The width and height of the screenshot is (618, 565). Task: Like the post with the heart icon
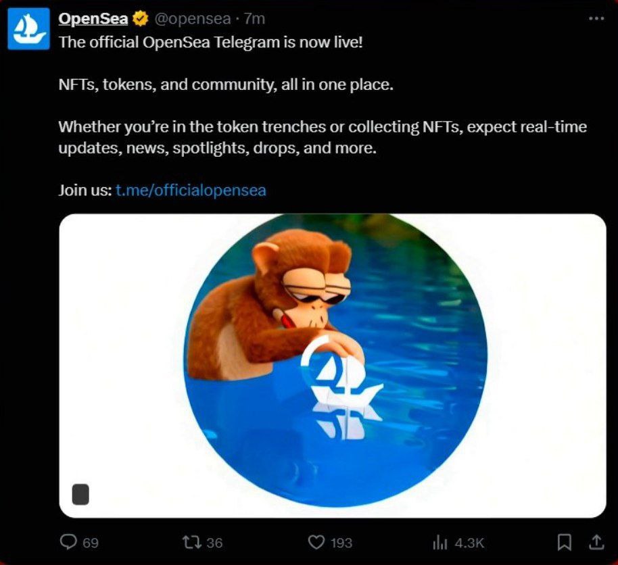(316, 542)
